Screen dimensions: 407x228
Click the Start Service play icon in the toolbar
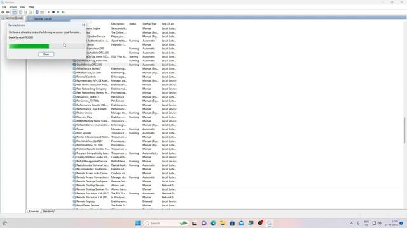(x=48, y=12)
